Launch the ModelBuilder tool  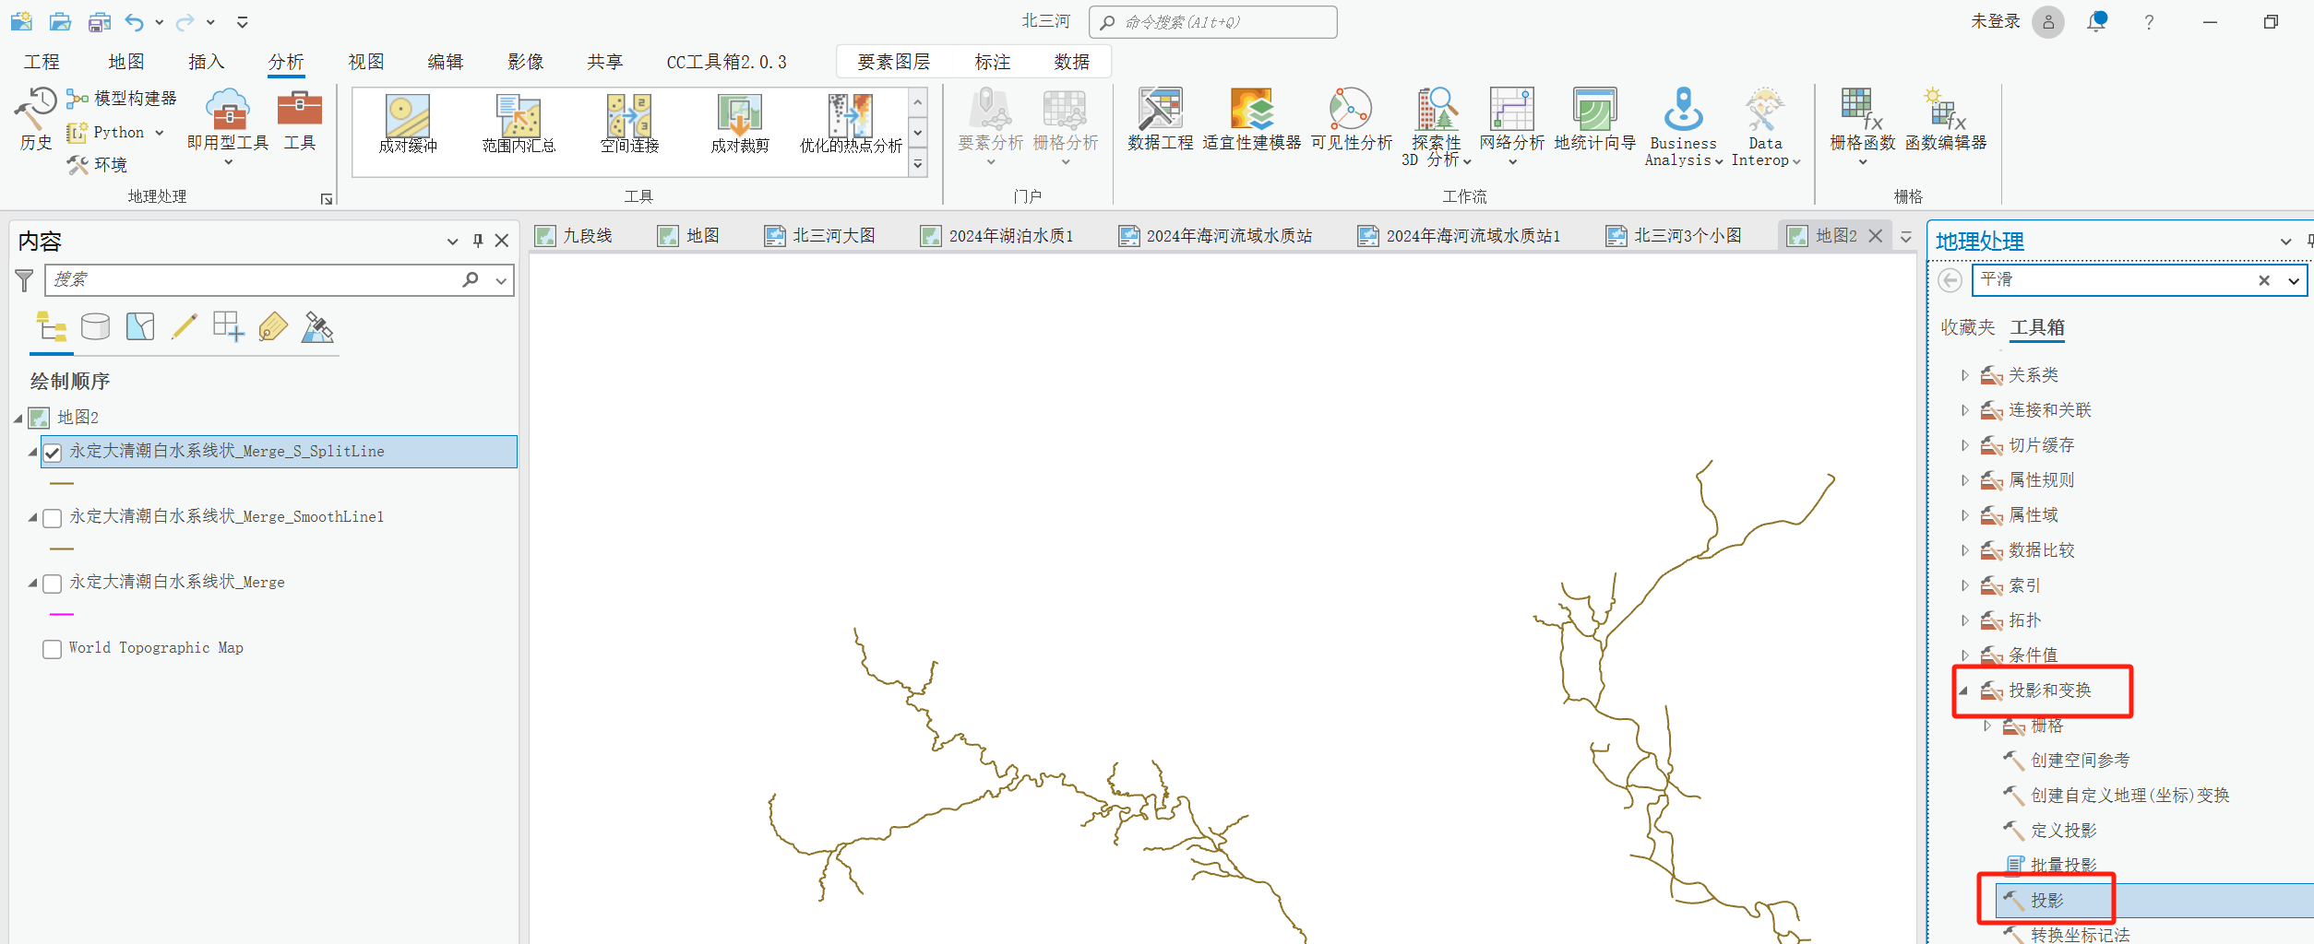(122, 98)
